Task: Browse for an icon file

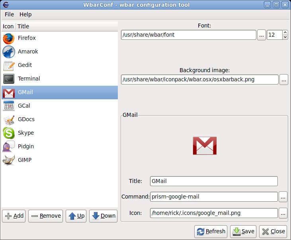Action: coord(283,213)
